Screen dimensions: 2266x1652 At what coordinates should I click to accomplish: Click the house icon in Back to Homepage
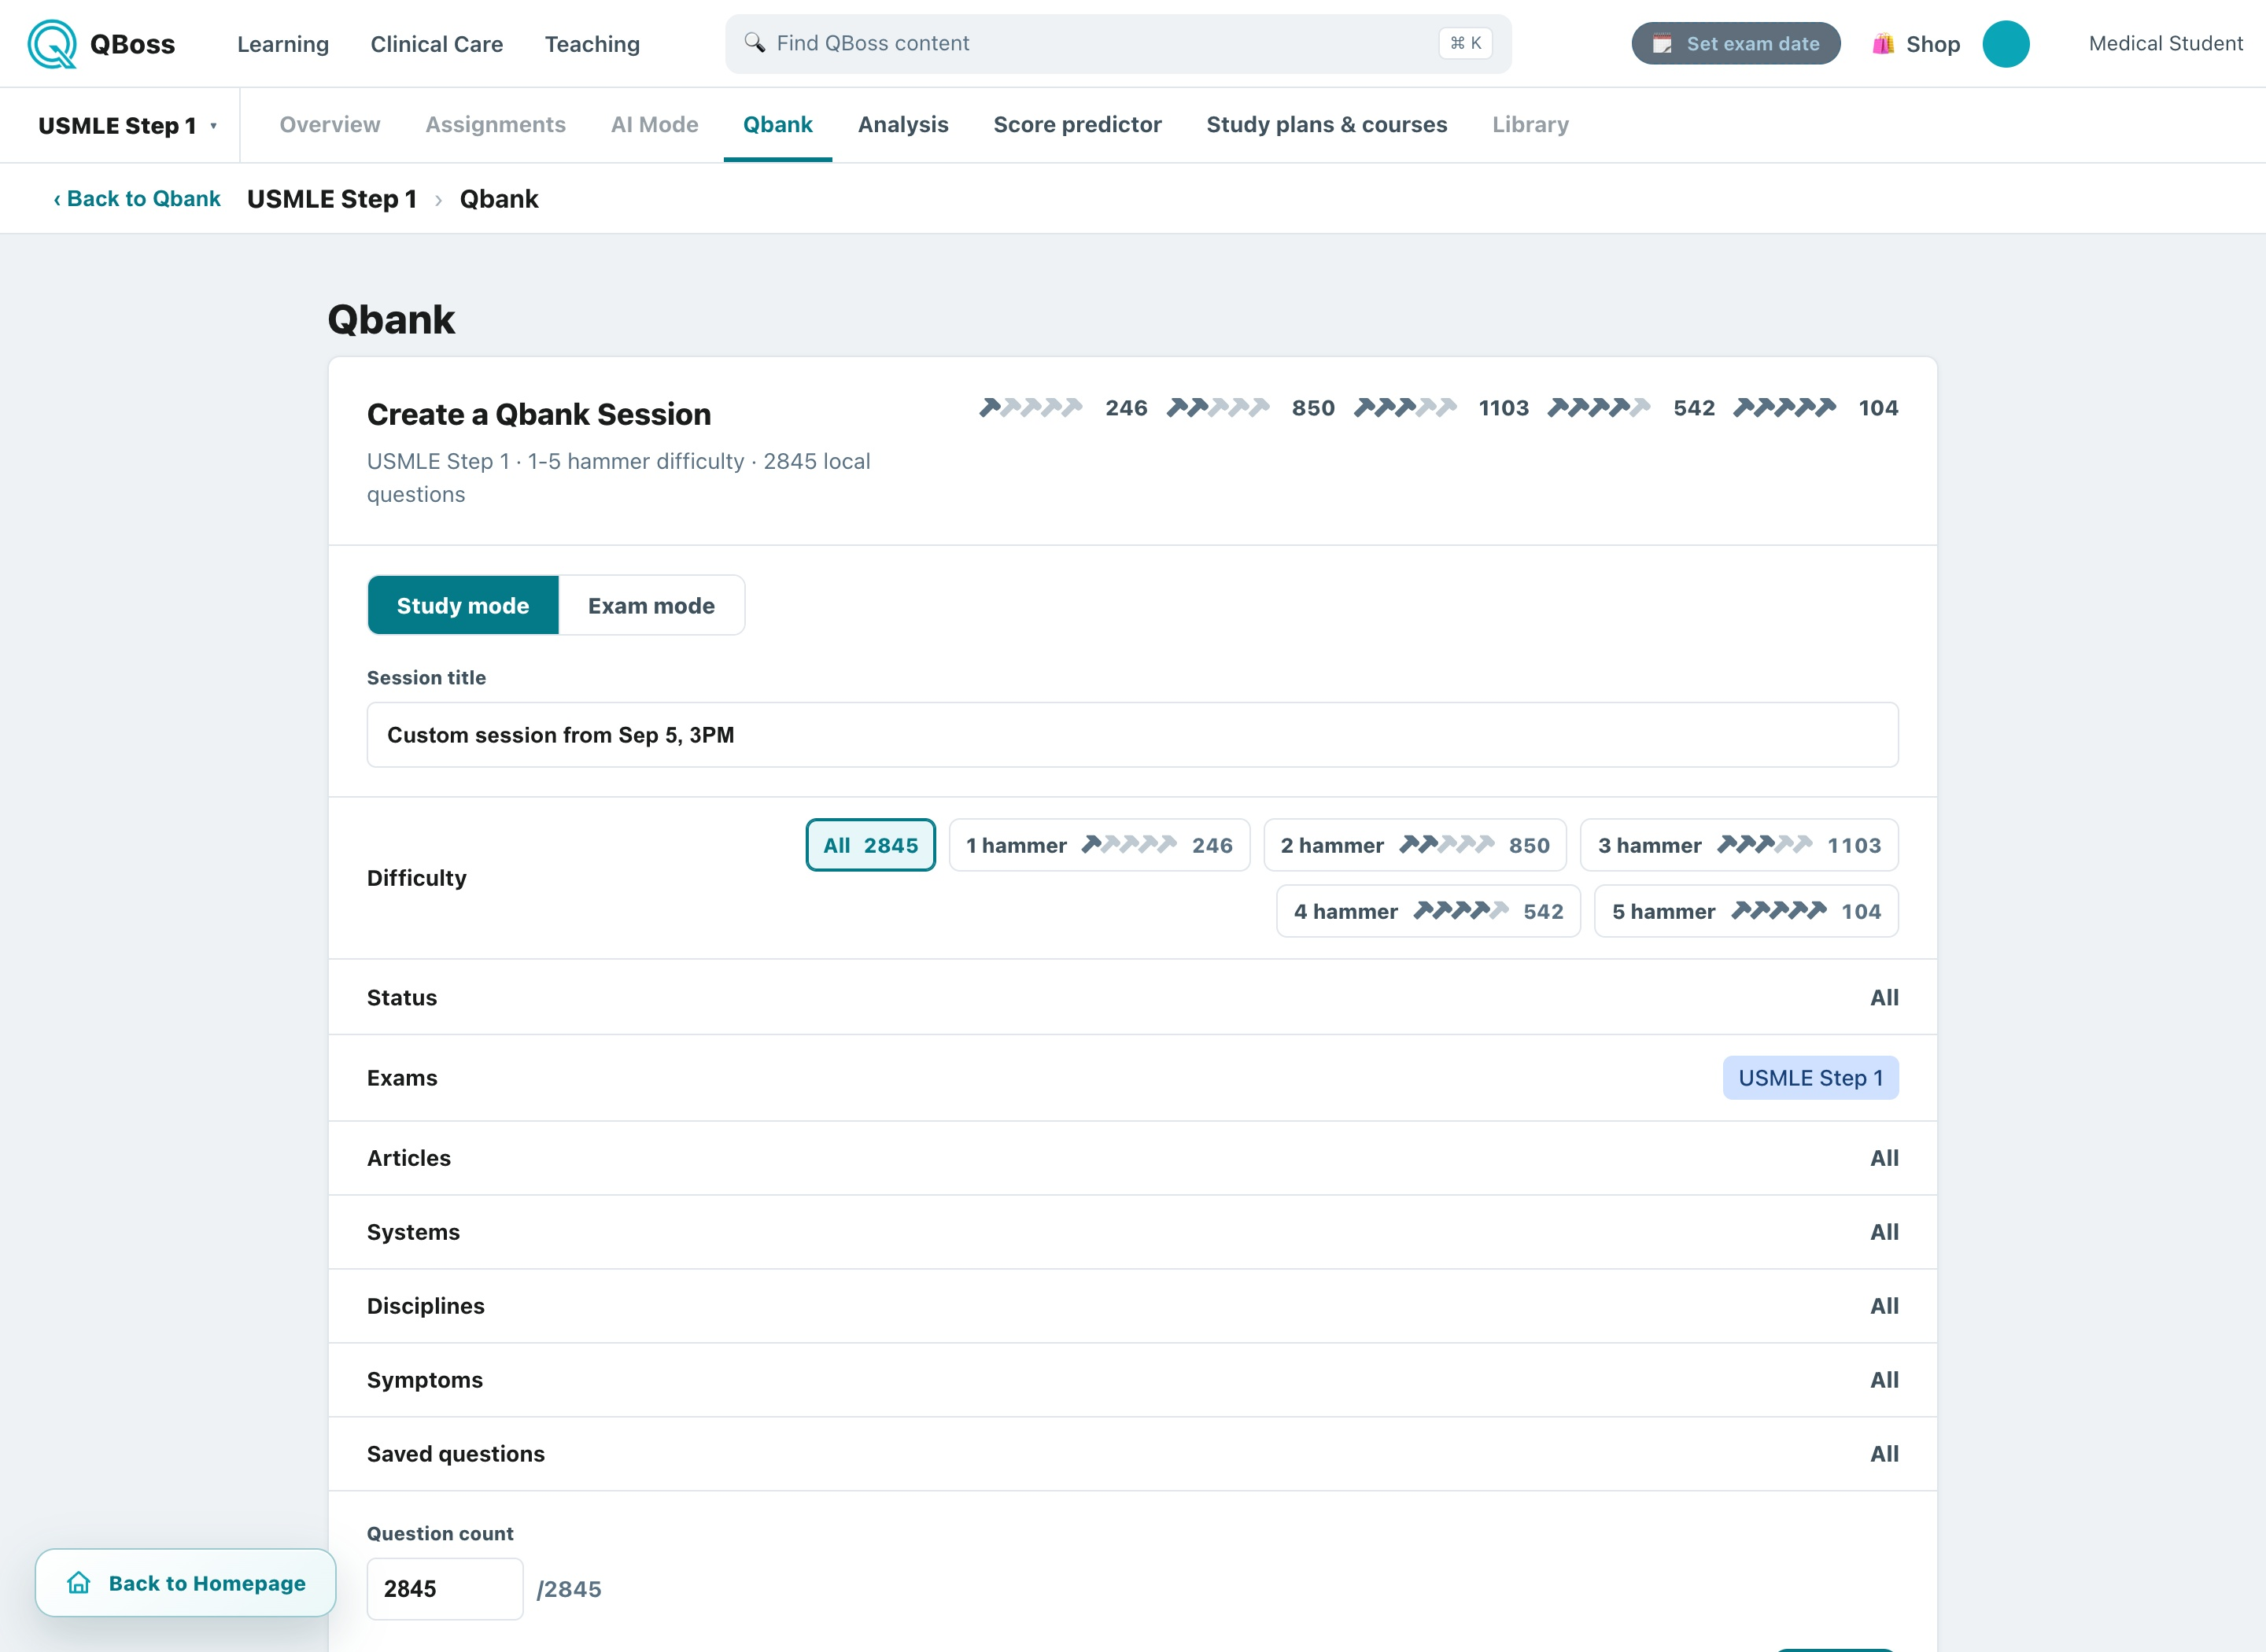pyautogui.click(x=79, y=1583)
